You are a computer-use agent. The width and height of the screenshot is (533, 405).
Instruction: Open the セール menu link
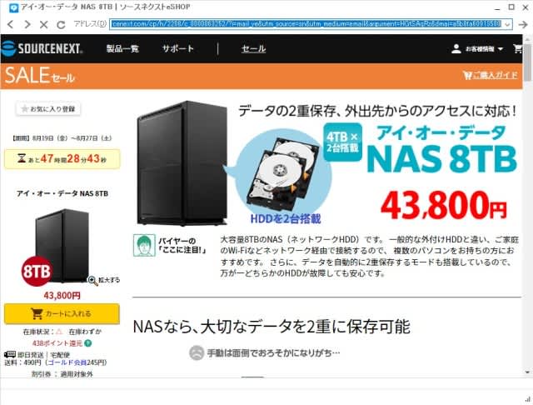[253, 48]
